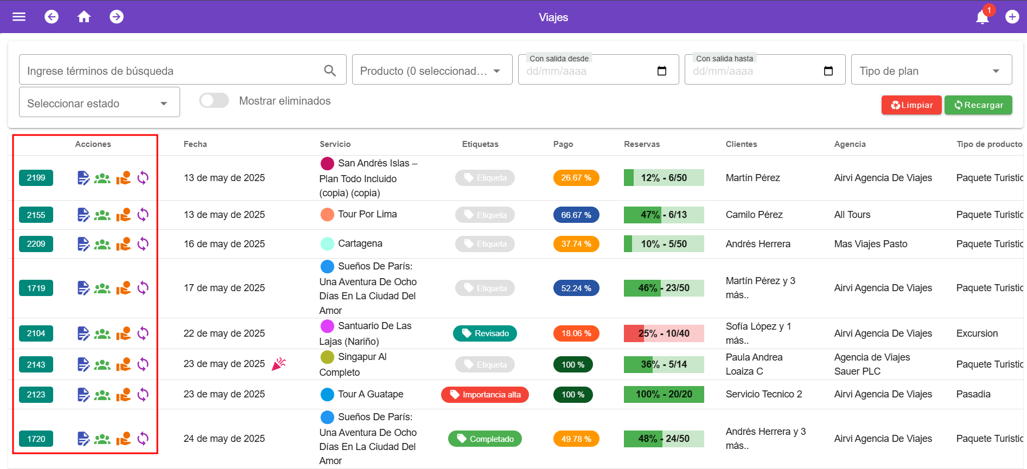This screenshot has width=1027, height=469.
Task: Go back using the left arrow
Action: [52, 17]
